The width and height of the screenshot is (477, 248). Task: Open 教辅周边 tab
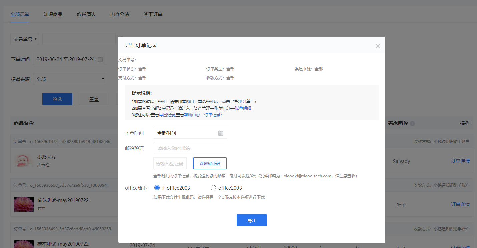coord(86,14)
